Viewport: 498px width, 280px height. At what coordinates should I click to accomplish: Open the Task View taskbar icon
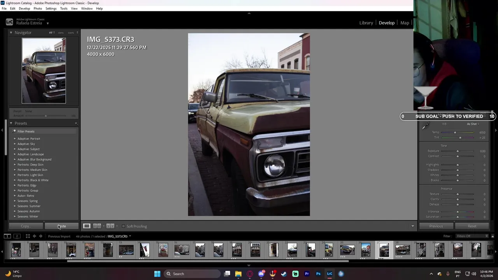pyautogui.click(x=227, y=274)
